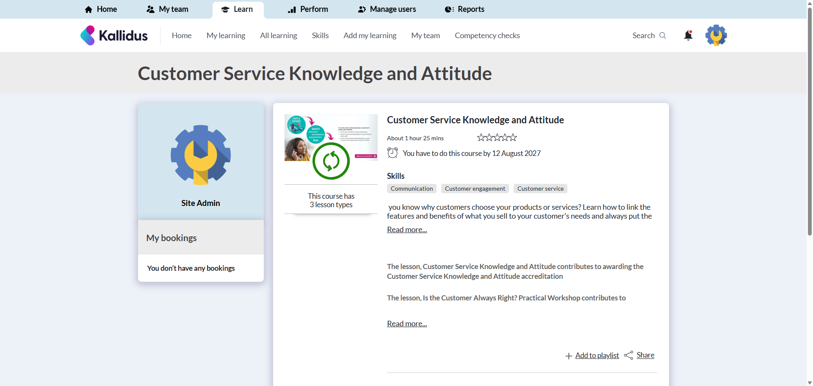Select the Customer engagement skill tag
Viewport: 813px width, 386px height.
point(475,189)
